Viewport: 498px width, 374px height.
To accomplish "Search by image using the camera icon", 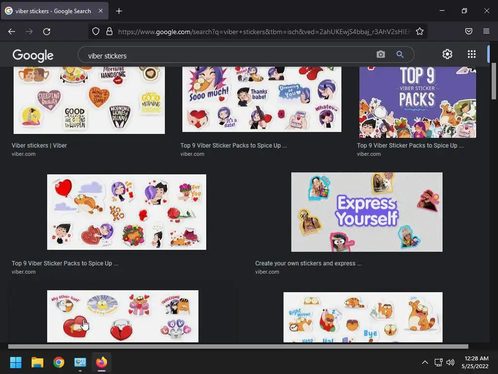I will (380, 55).
